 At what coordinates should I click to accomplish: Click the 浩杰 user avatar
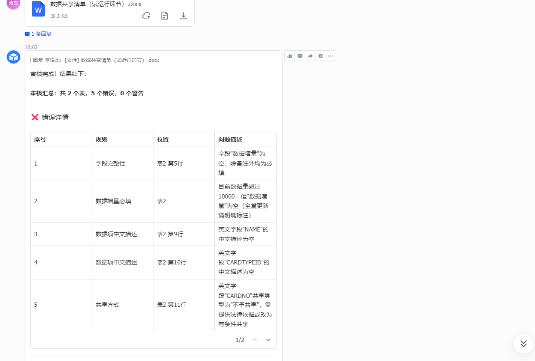click(x=12, y=4)
